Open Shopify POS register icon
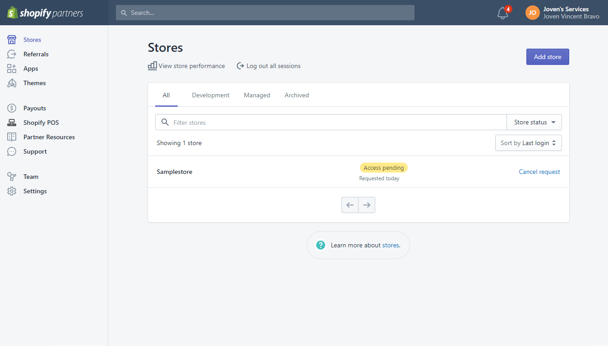The image size is (608, 346). [12, 123]
